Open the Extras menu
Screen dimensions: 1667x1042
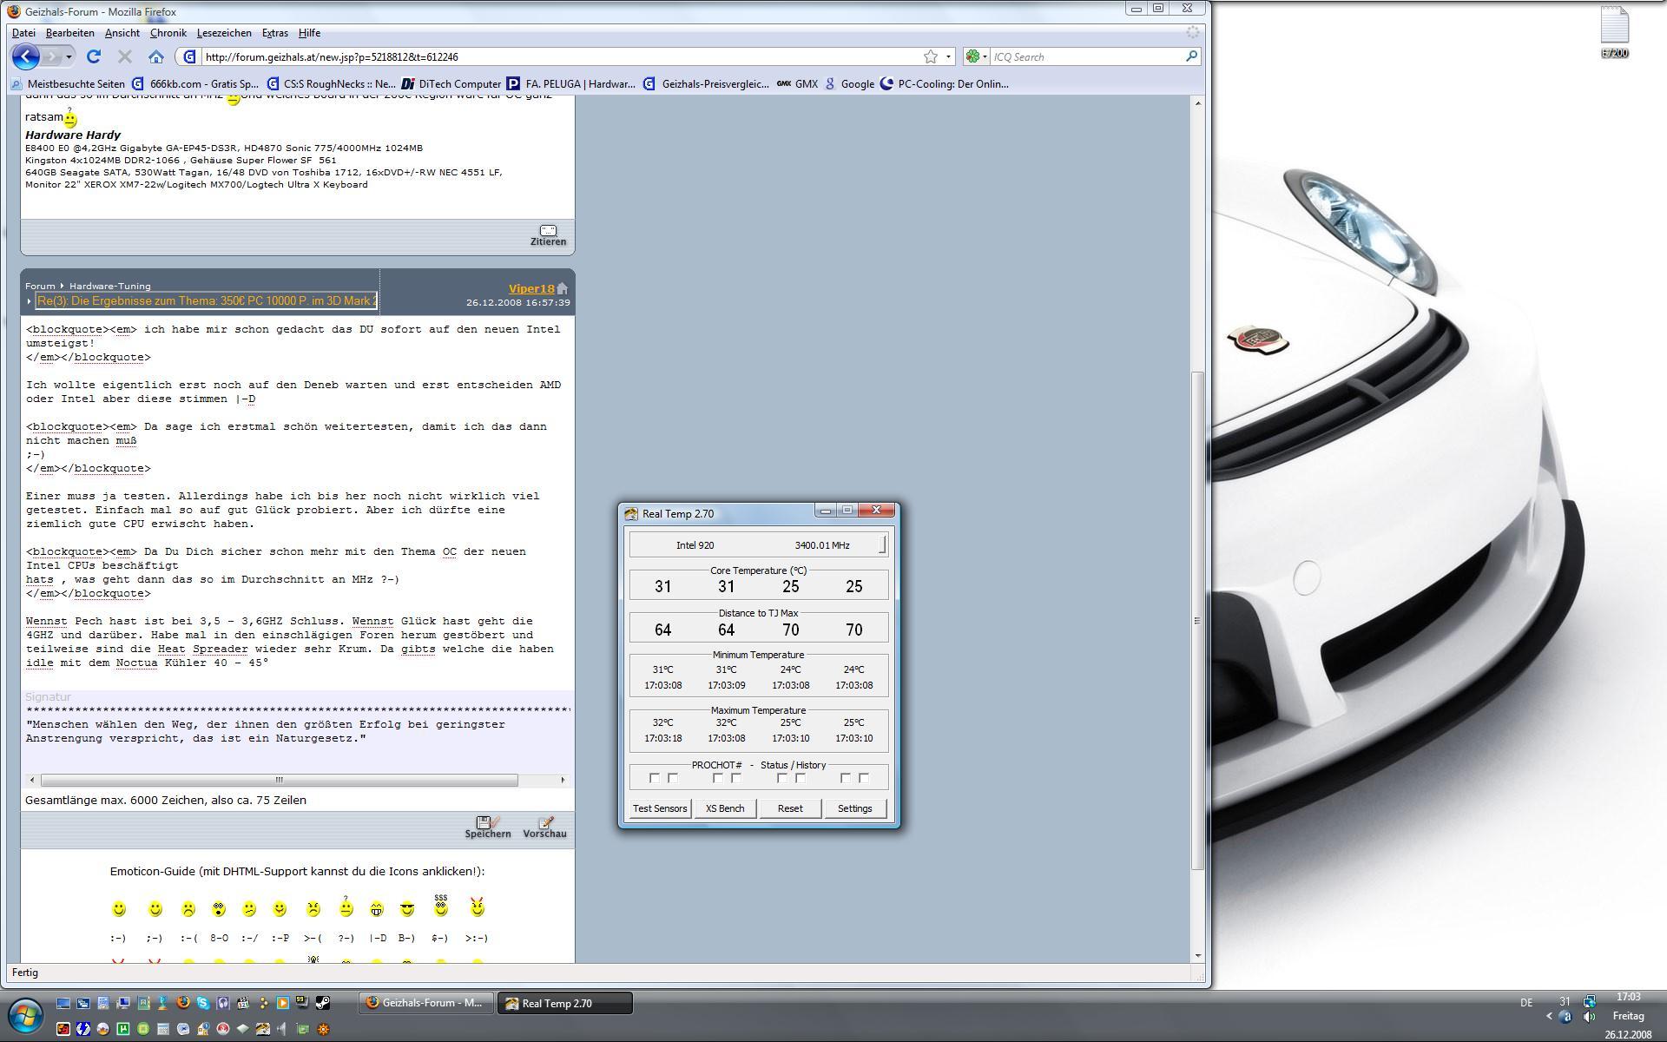coord(274,33)
